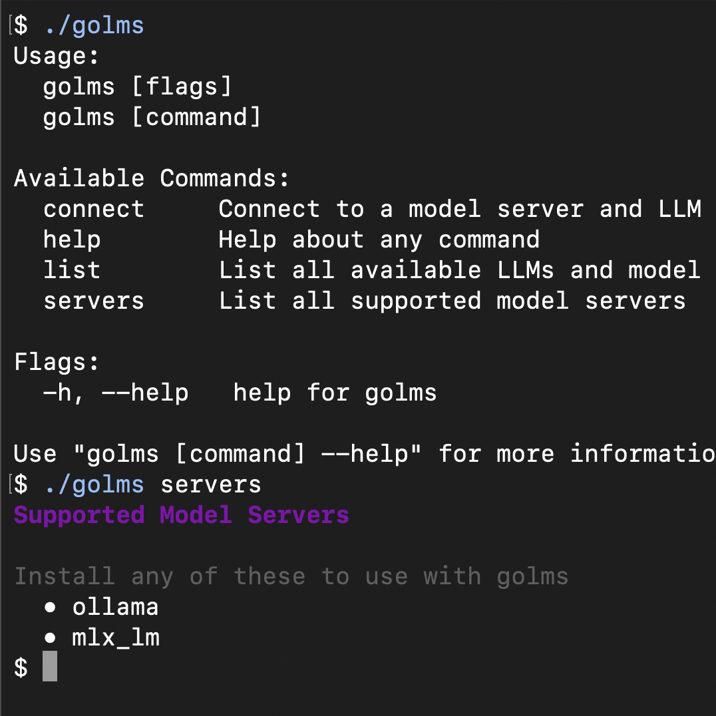The height and width of the screenshot is (716, 716).
Task: Click the "mlx_lm" entry in the server list
Action: [116, 637]
